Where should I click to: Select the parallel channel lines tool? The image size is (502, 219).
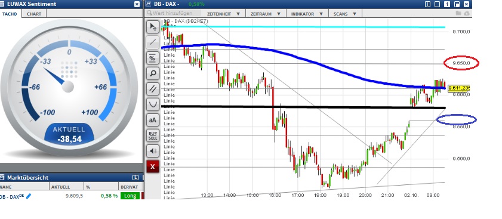point(153,89)
